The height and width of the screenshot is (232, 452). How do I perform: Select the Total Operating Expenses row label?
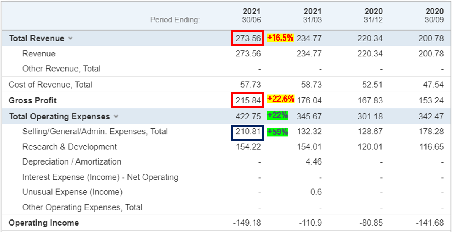coord(59,117)
